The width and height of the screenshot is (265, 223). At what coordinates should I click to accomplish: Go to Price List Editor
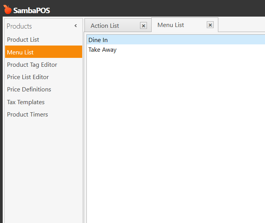(x=28, y=77)
